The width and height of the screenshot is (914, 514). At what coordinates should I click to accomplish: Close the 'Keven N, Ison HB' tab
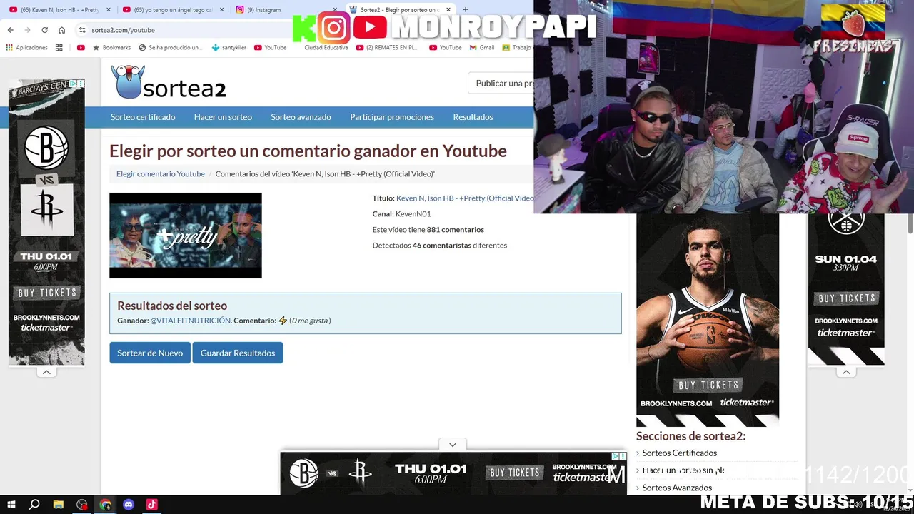coord(108,10)
